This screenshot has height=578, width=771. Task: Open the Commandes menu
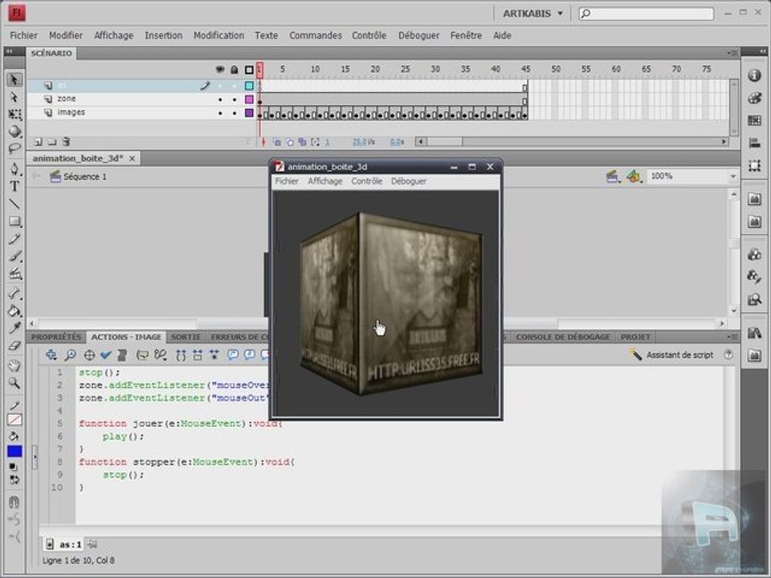[x=315, y=35]
